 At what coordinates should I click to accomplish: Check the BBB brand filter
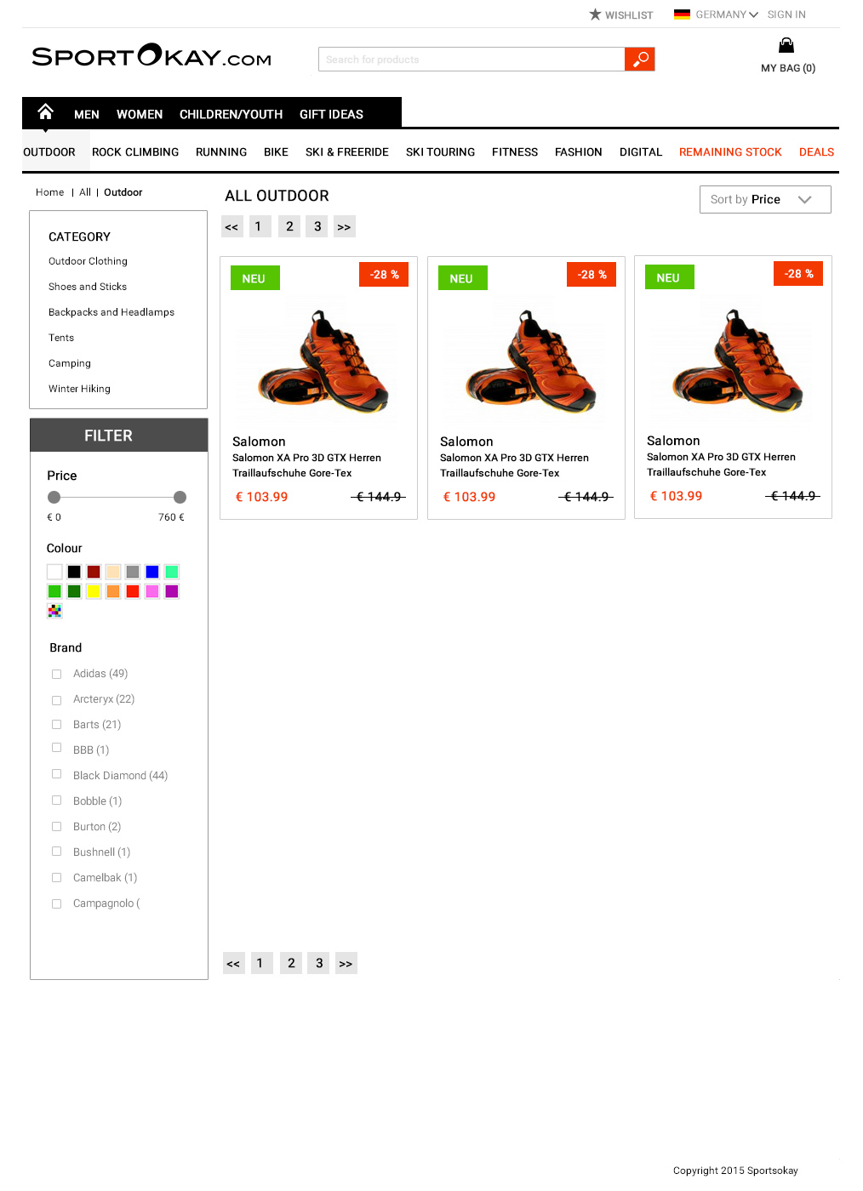click(56, 748)
